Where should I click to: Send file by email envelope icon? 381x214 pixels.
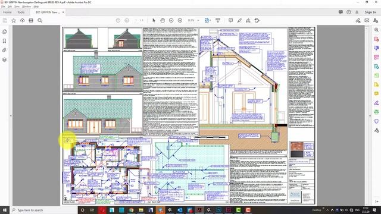pos(367,21)
